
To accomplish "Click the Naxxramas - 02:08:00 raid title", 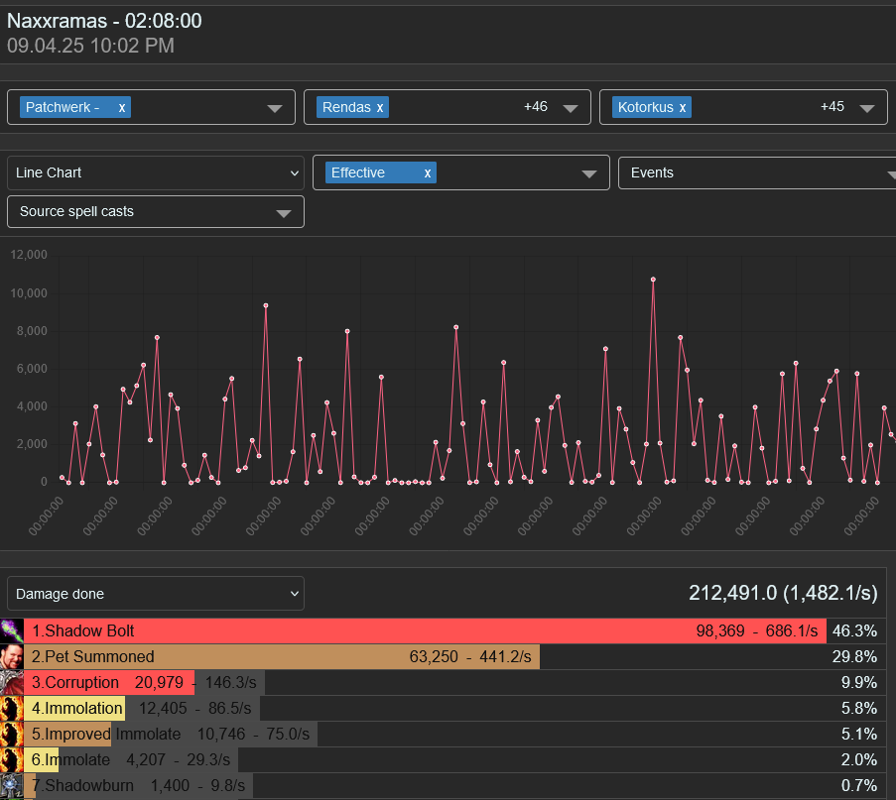I will [104, 21].
